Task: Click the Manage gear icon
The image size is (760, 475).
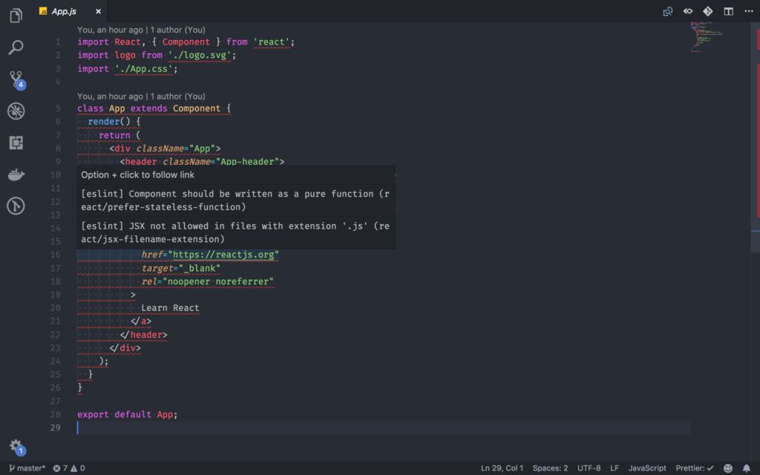Action: 16,446
